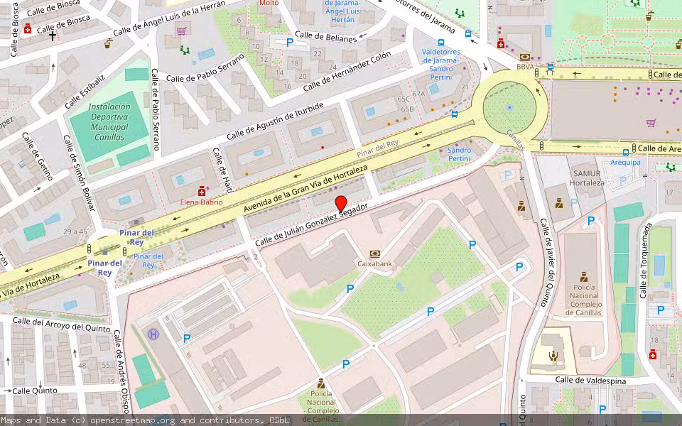
Task: Click the fountain dot in roundabout center
Action: click(510, 107)
